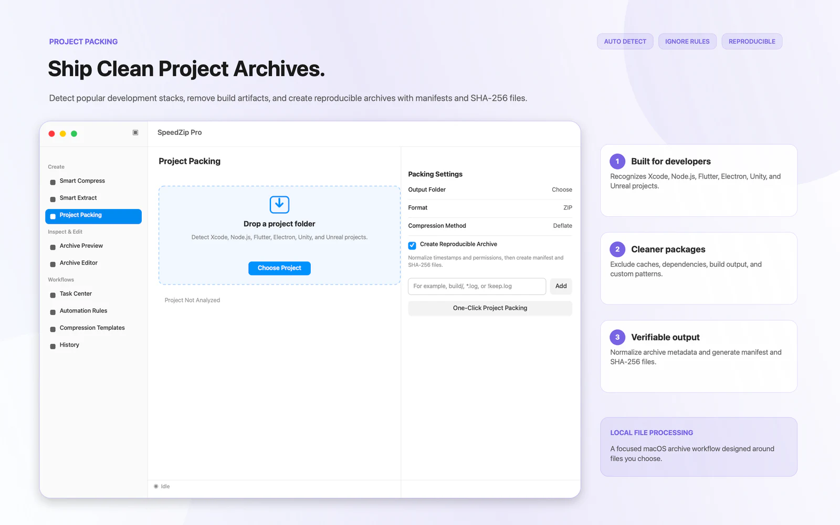Click the Automation Rules sidebar icon
The height and width of the screenshot is (525, 840).
(52, 312)
